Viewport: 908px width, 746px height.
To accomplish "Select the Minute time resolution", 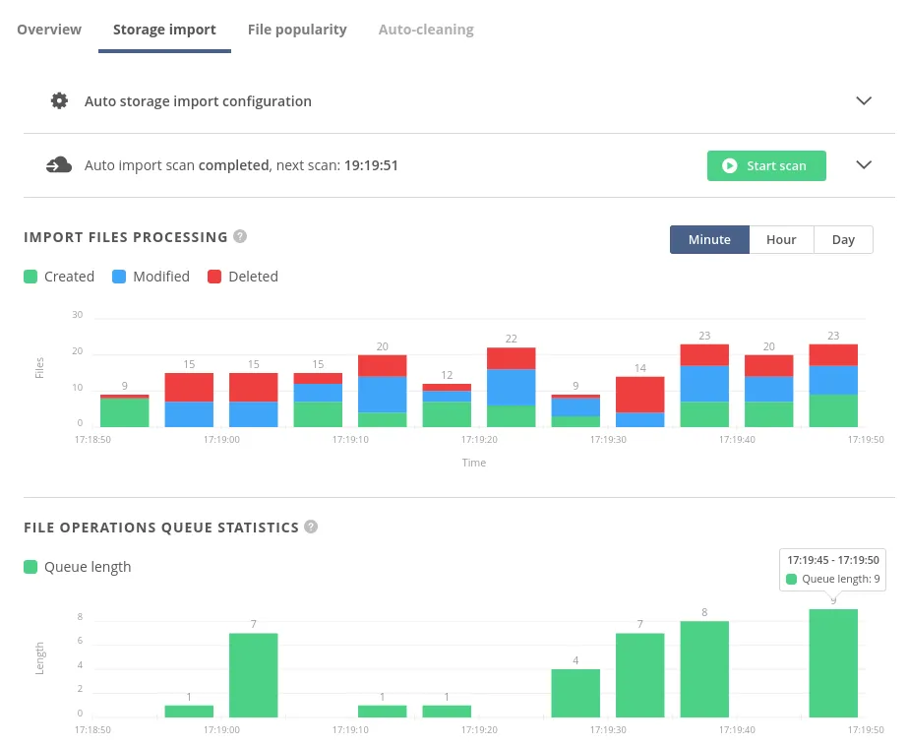I will pos(709,240).
